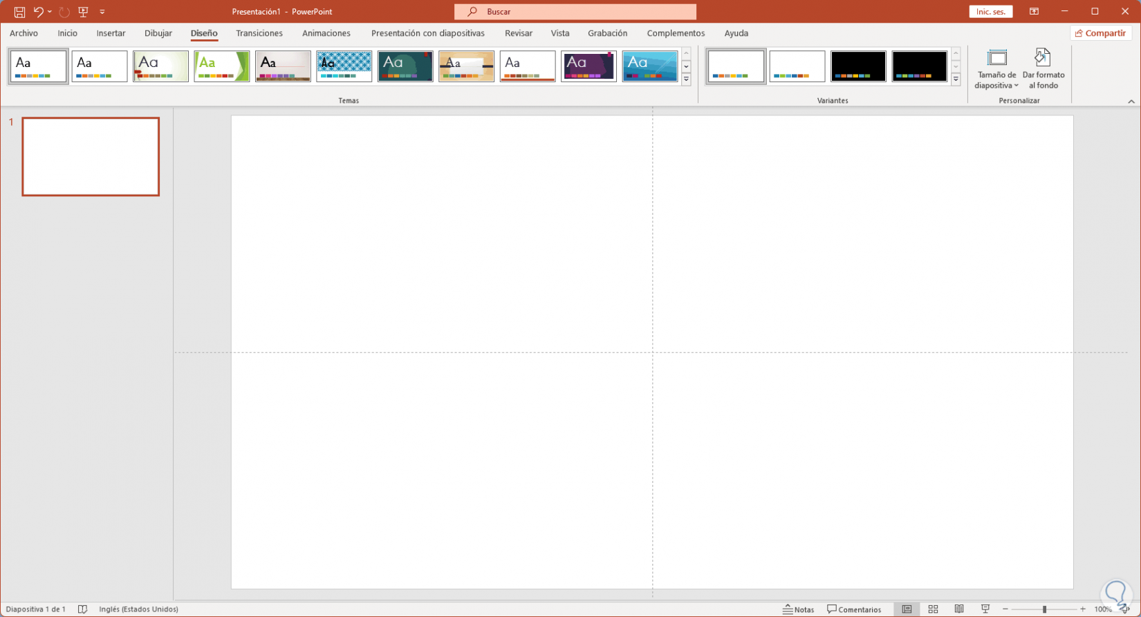Select slide 1 thumbnail in the panel

click(91, 156)
